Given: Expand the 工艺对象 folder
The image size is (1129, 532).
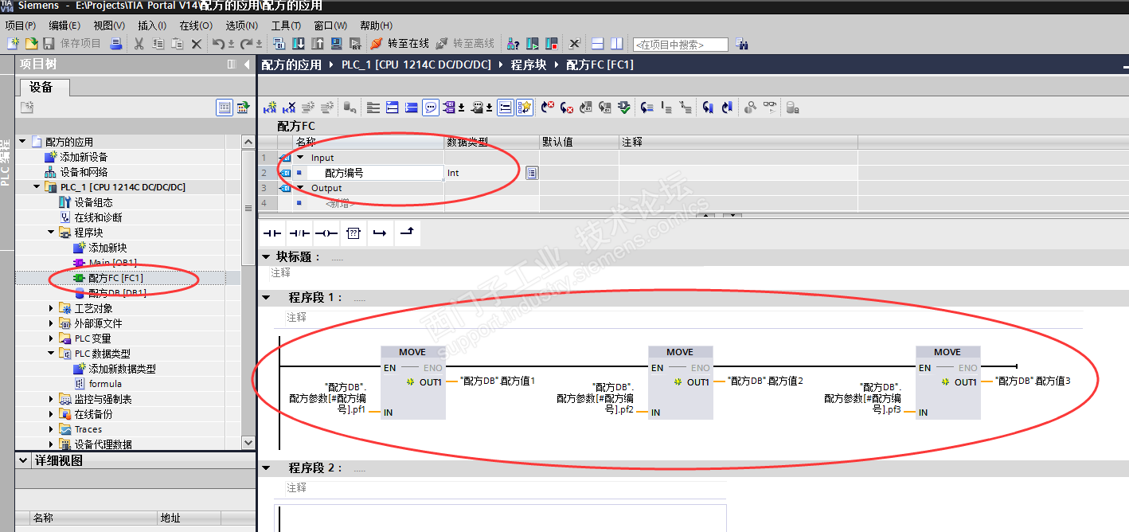Looking at the screenshot, I should (51, 308).
